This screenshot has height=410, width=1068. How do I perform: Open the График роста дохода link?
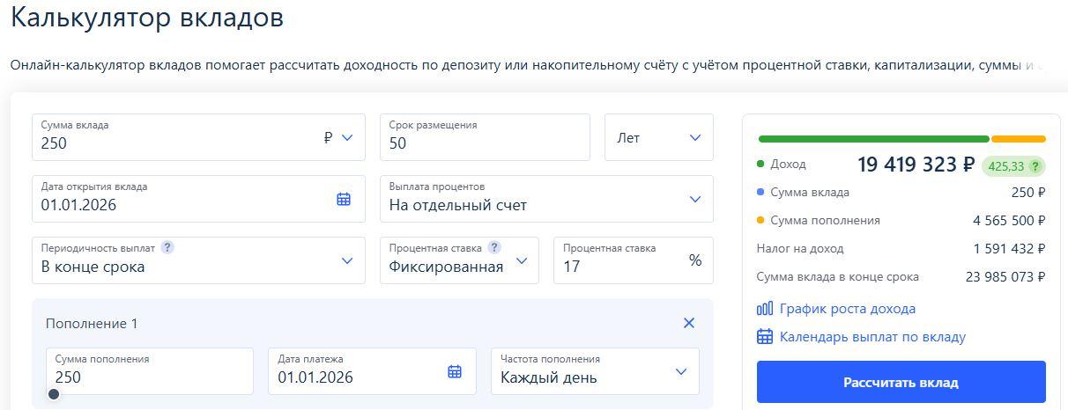[x=848, y=309]
